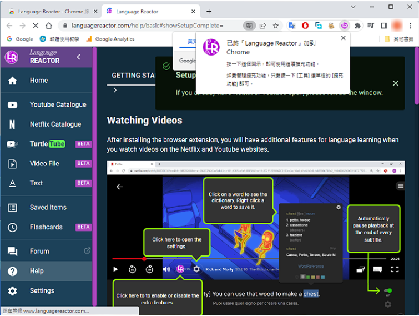This screenshot has height=316, width=419.
Task: Open Video File beta section
Action: pyautogui.click(x=47, y=164)
